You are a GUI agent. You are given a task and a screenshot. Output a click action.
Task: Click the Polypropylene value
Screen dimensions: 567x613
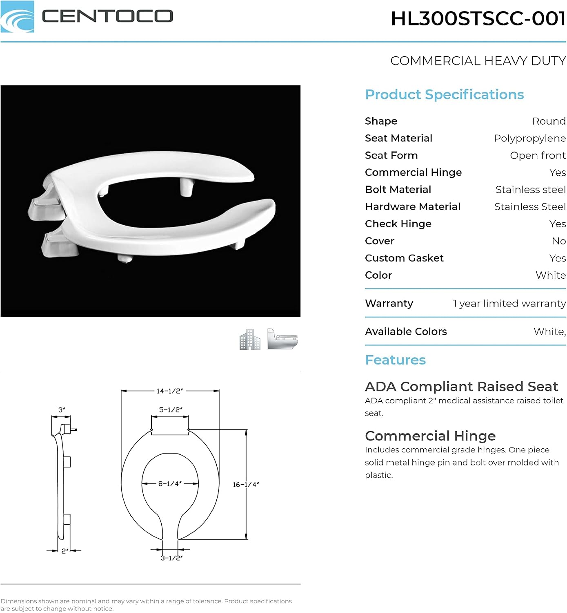(530, 139)
